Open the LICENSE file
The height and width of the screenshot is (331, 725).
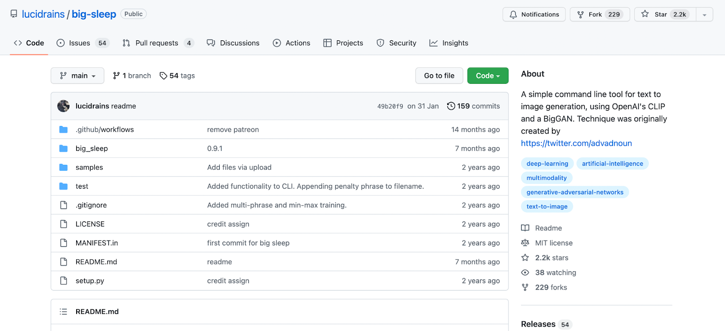[90, 224]
